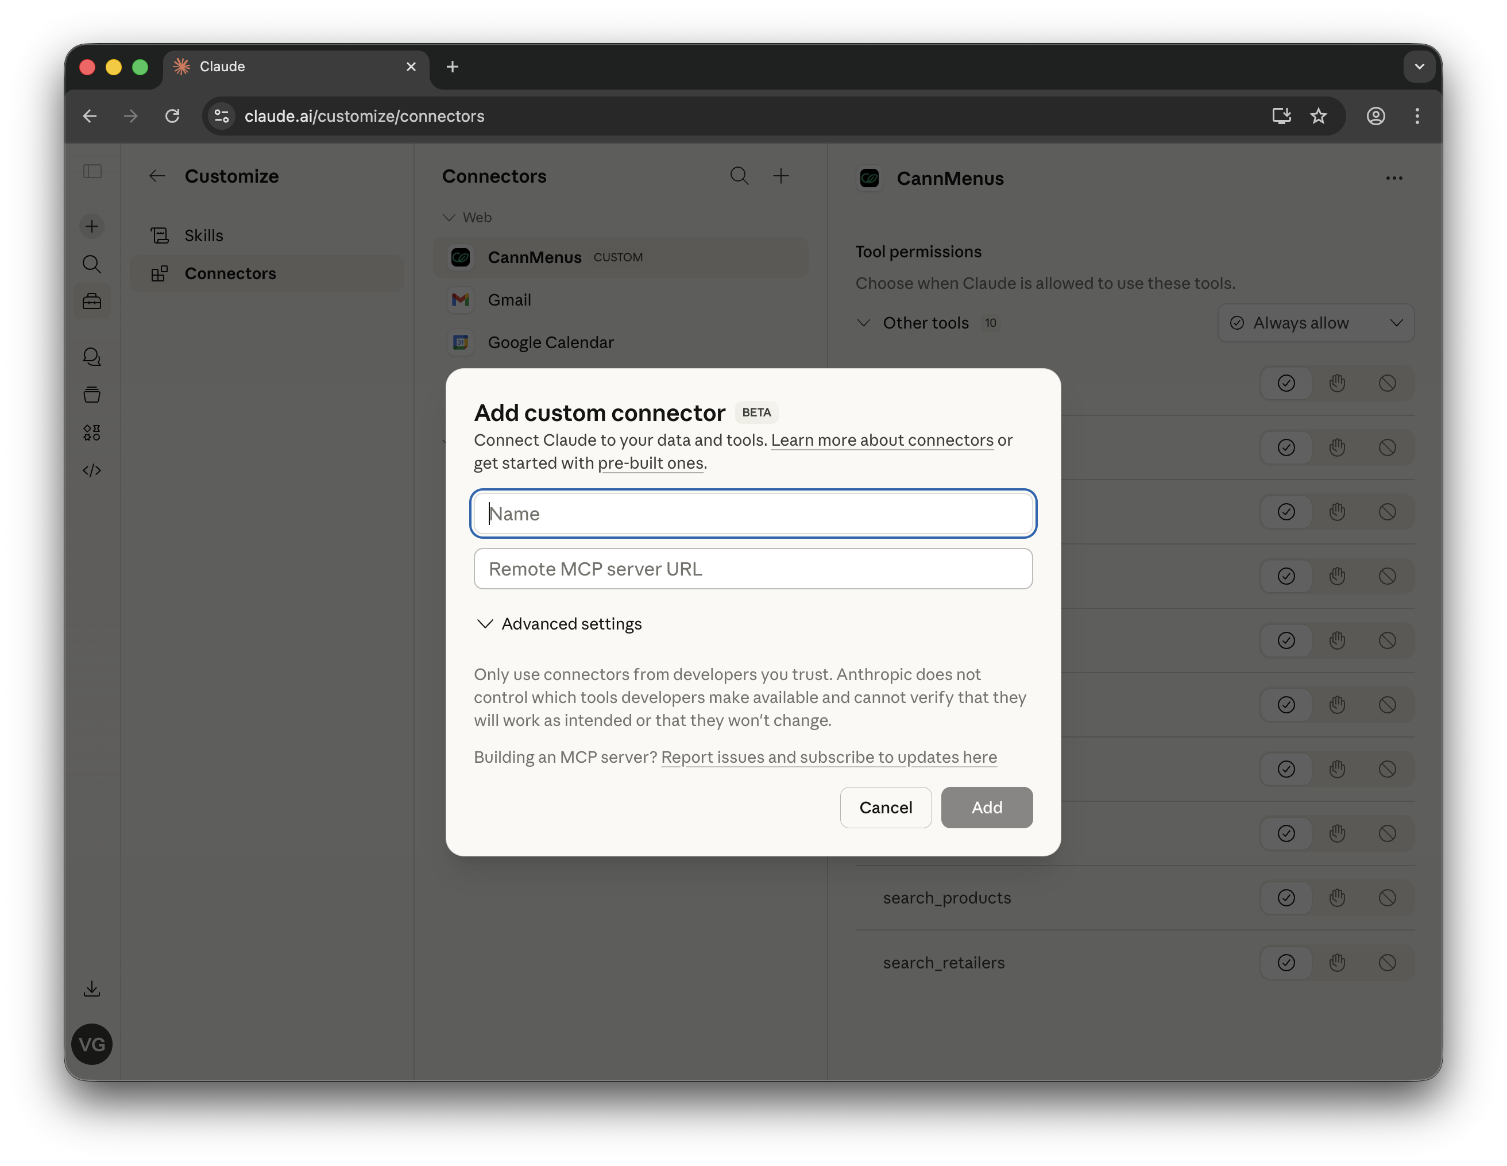Switch to the Skills section
This screenshot has height=1166, width=1507.
coord(203,234)
